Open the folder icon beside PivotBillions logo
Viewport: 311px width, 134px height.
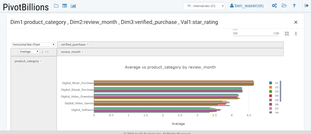[x=56, y=6]
